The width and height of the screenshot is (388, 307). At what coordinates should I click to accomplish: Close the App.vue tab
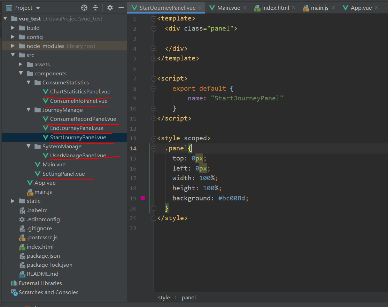pyautogui.click(x=377, y=8)
